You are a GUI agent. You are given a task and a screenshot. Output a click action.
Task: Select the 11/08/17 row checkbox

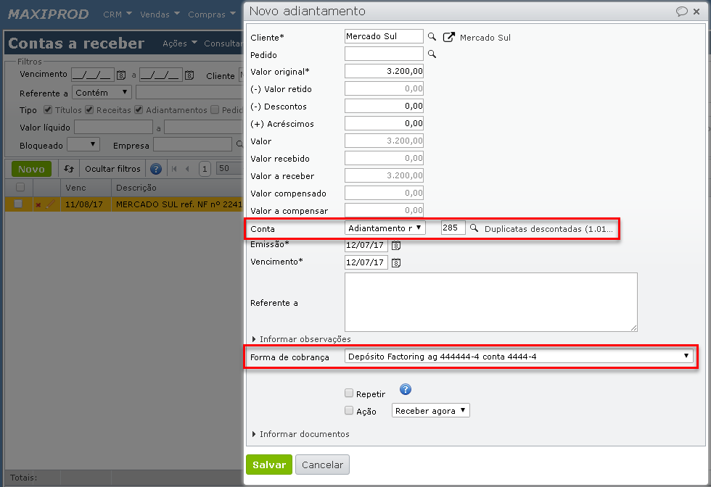click(x=18, y=204)
